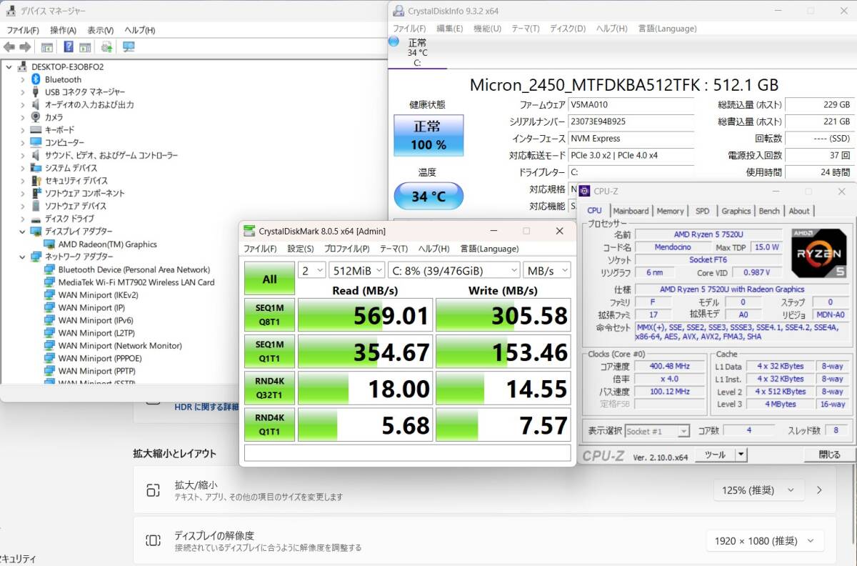Select the C: drive tab in CrystalDiskInfo
This screenshot has width=857, height=566.
tap(417, 52)
